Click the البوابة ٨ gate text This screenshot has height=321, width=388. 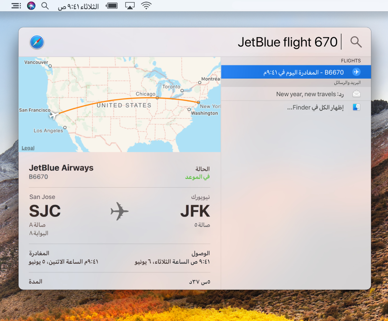pyautogui.click(x=39, y=233)
